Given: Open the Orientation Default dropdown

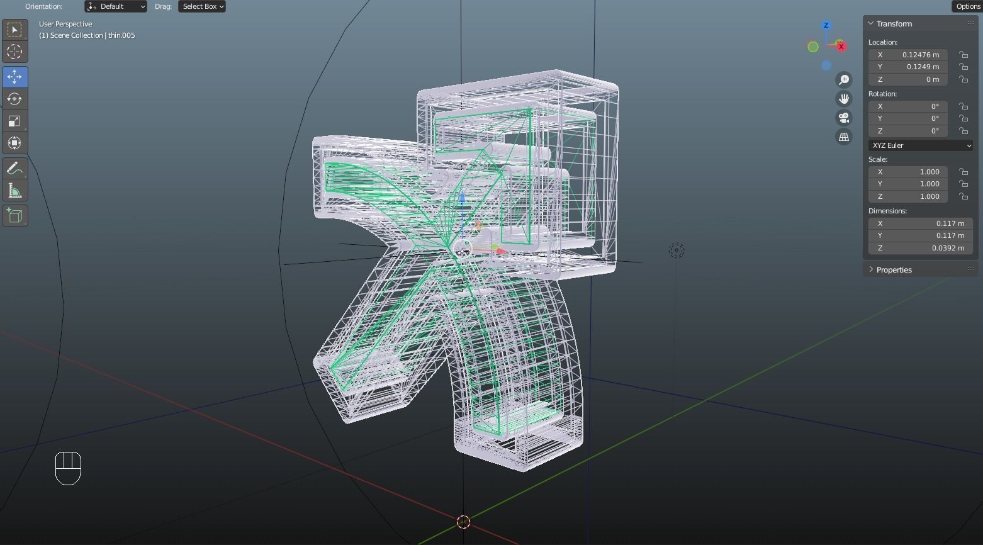Looking at the screenshot, I should (x=116, y=6).
